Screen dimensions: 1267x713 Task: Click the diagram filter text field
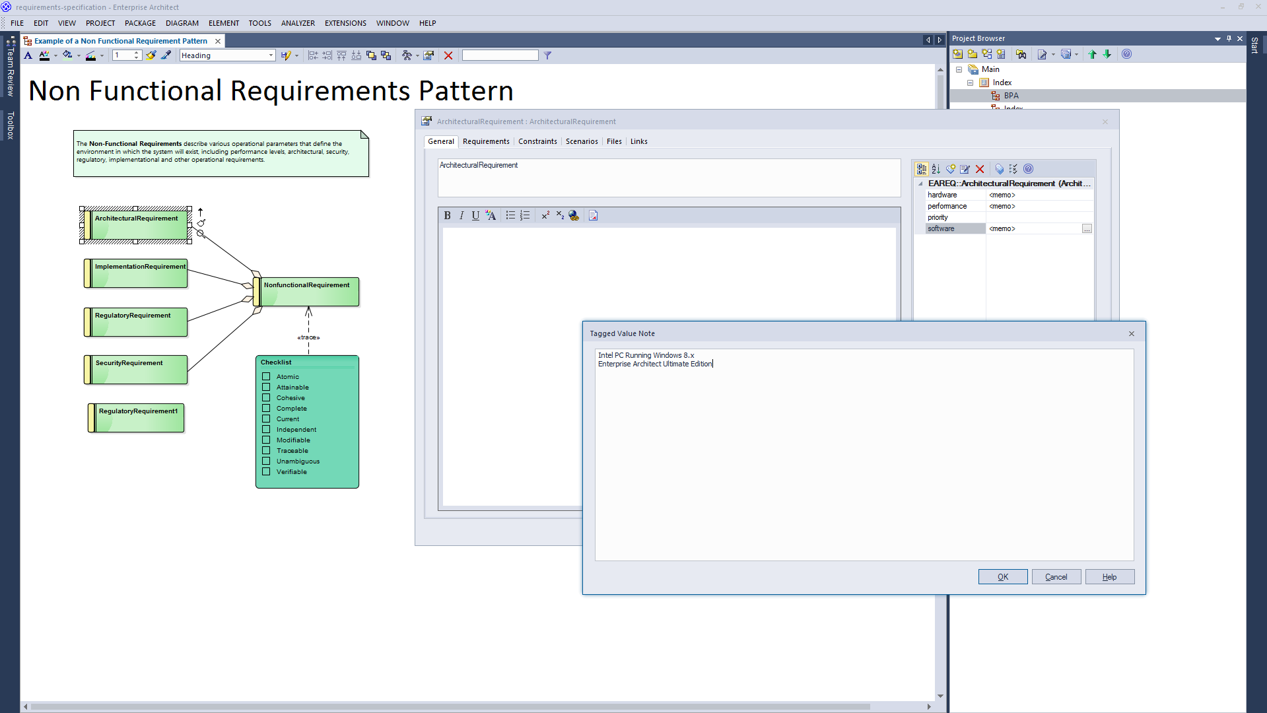[x=500, y=55]
